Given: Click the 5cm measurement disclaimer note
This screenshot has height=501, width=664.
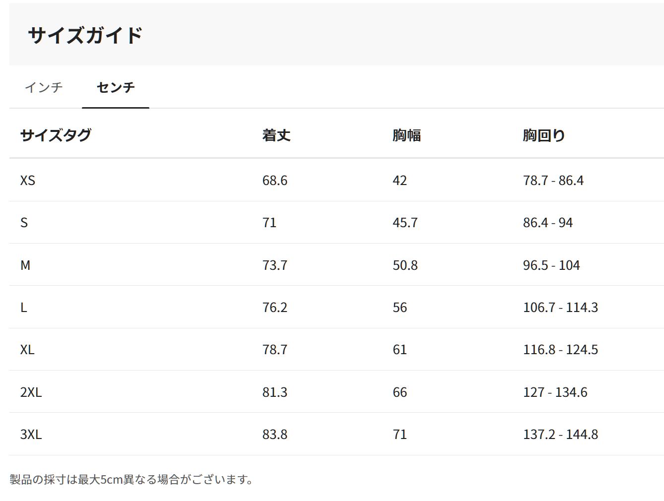Looking at the screenshot, I should coord(132,480).
